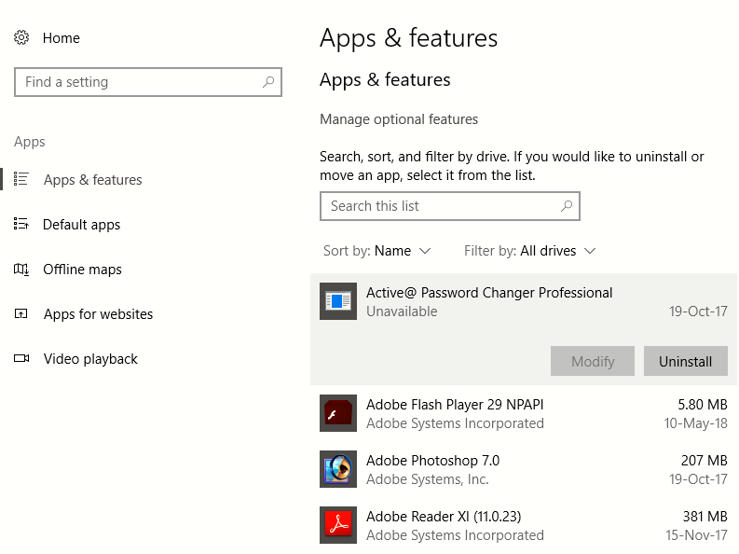The width and height of the screenshot is (739, 554).
Task: Click the Video playback camera icon
Action: pos(21,358)
